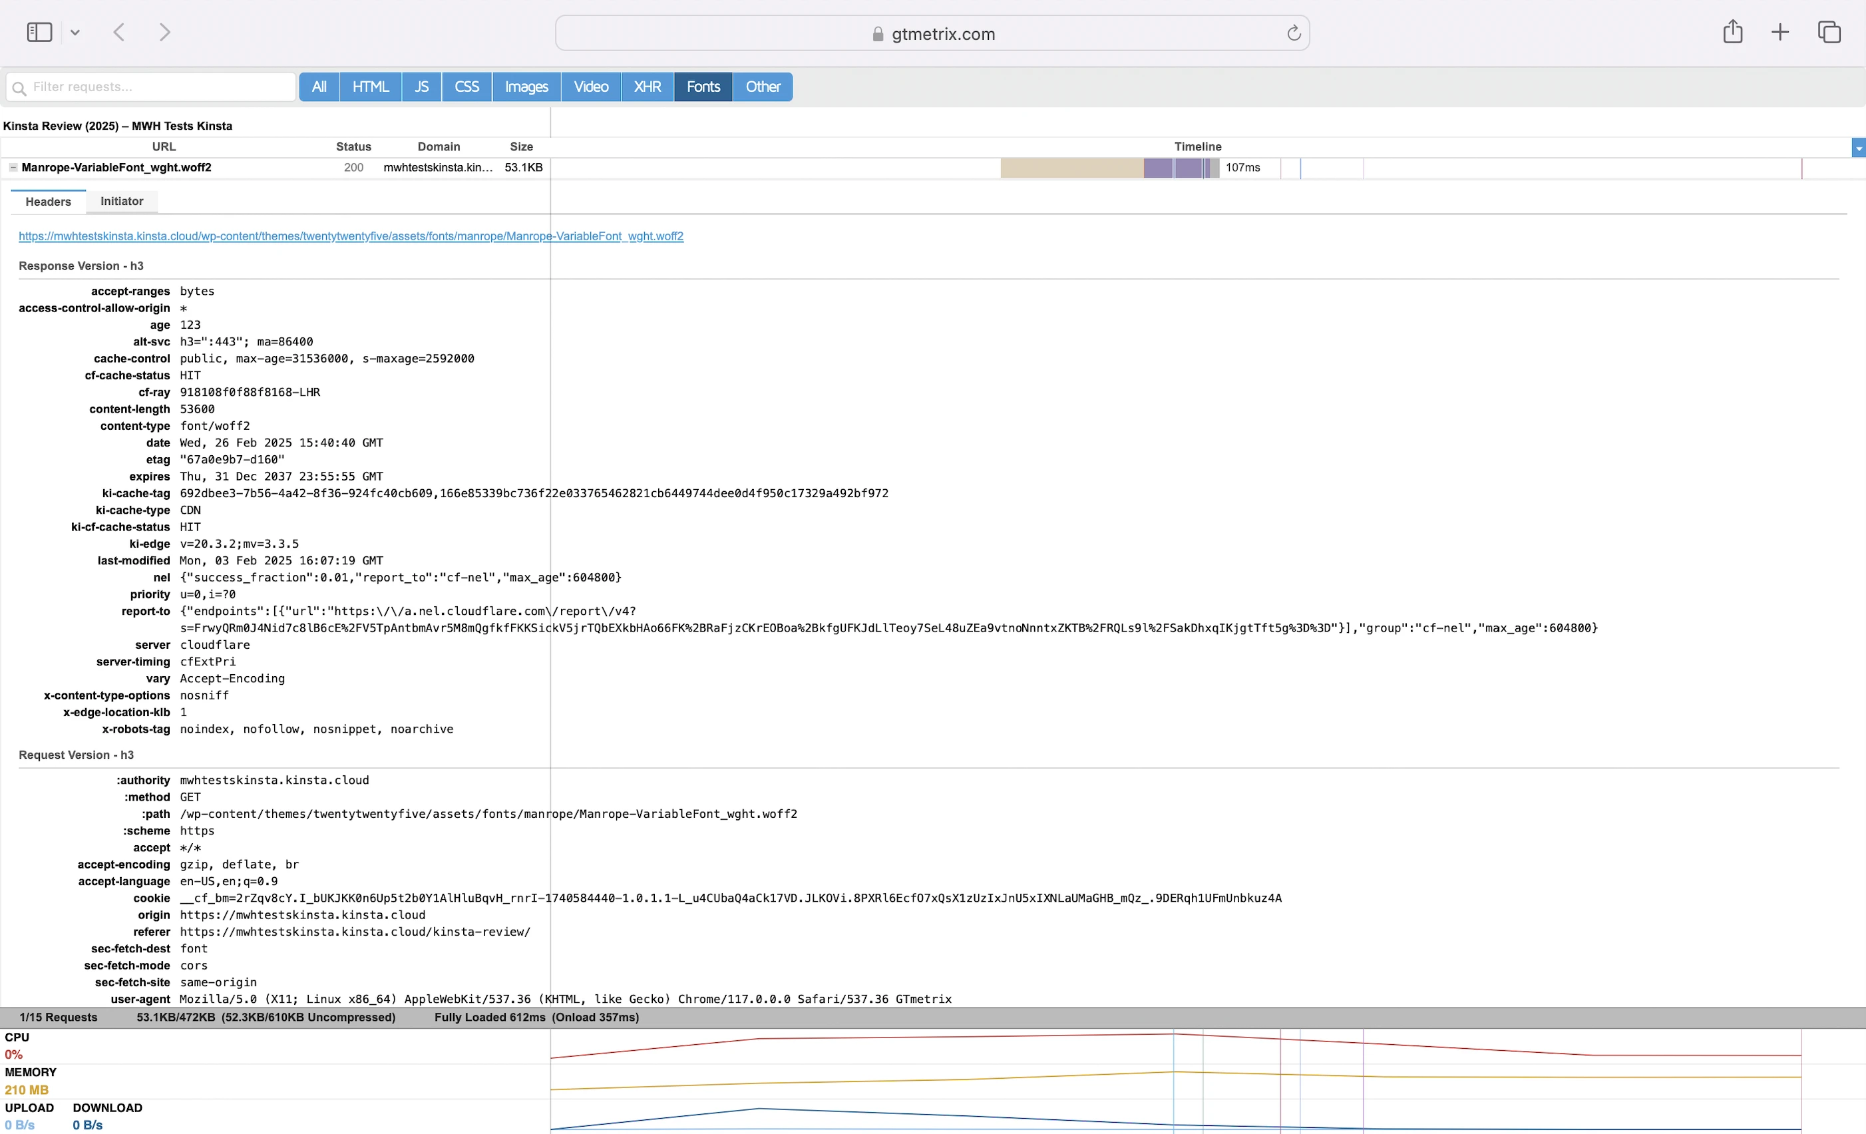1866x1134 pixels.
Task: Toggle the JS request filter
Action: pyautogui.click(x=421, y=87)
